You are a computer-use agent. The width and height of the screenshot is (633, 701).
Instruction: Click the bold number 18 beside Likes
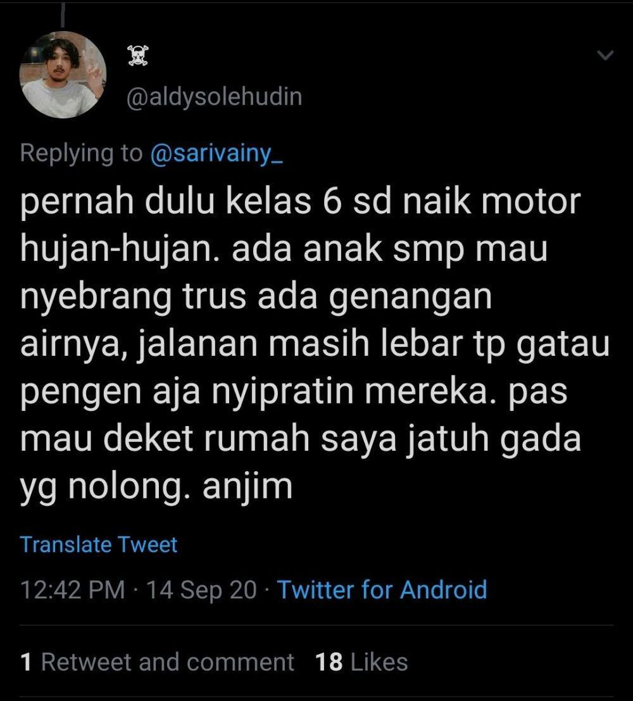[329, 662]
